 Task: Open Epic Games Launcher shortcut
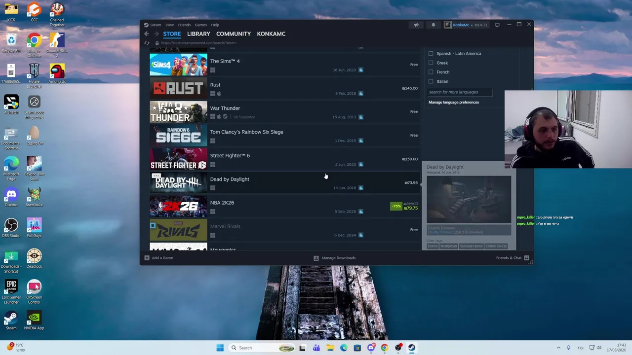pyautogui.click(x=11, y=291)
